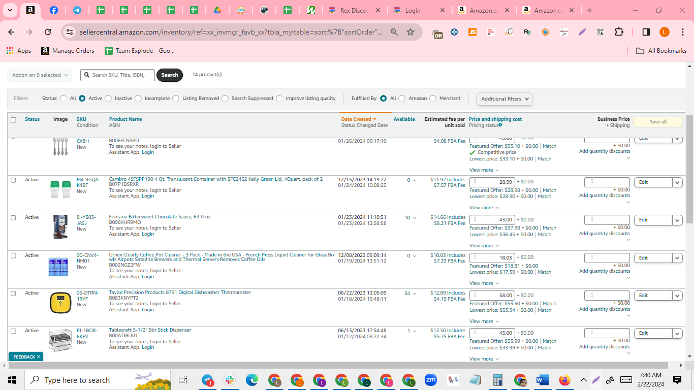
Task: Click the JS extension icon
Action: 472,32
